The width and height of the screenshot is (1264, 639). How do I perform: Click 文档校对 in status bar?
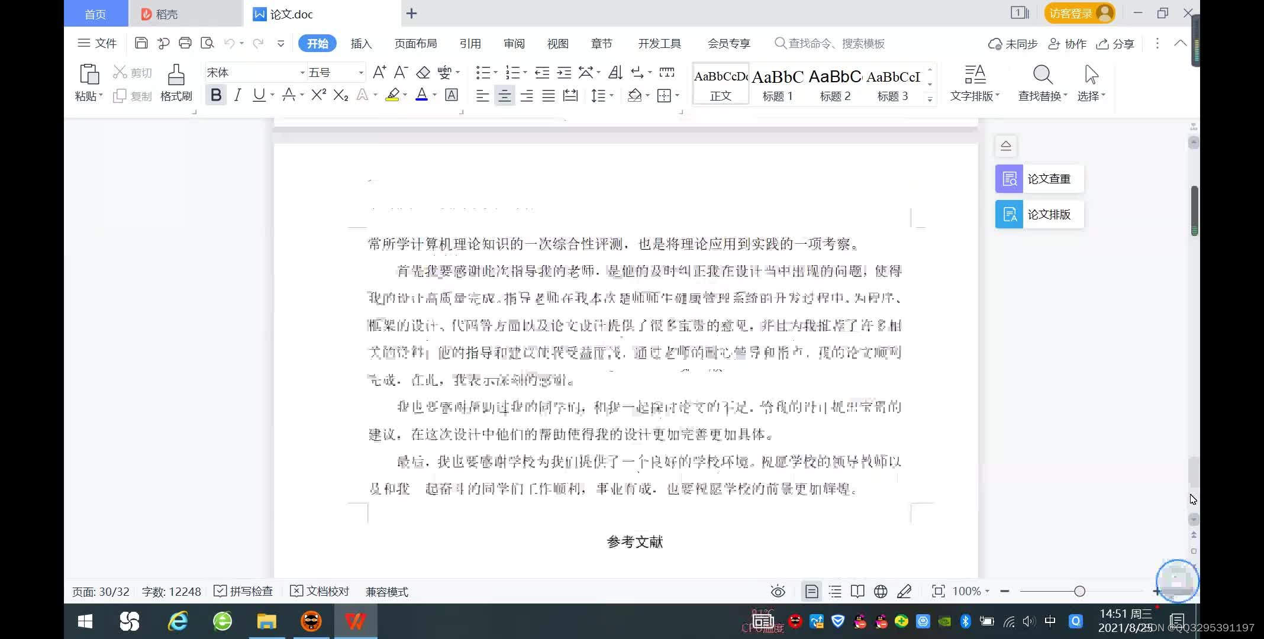pyautogui.click(x=320, y=591)
